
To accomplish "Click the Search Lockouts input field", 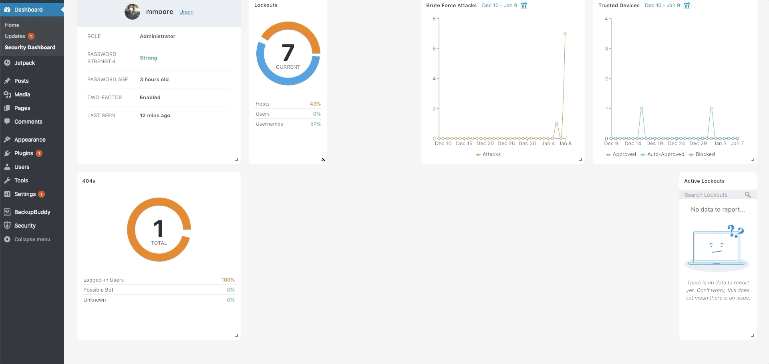I will click(711, 195).
